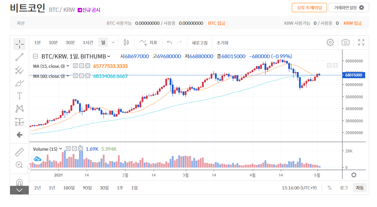The height and width of the screenshot is (207, 377).
Task: Select the pattern drawing tool
Action: (x=19, y=109)
